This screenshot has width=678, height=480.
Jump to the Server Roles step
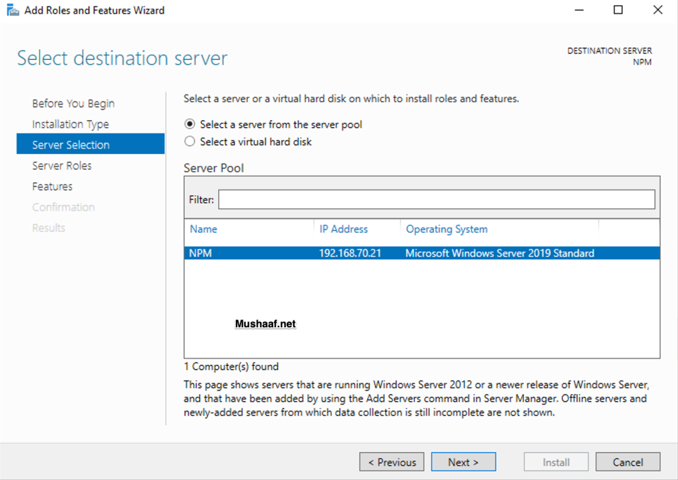click(x=61, y=166)
